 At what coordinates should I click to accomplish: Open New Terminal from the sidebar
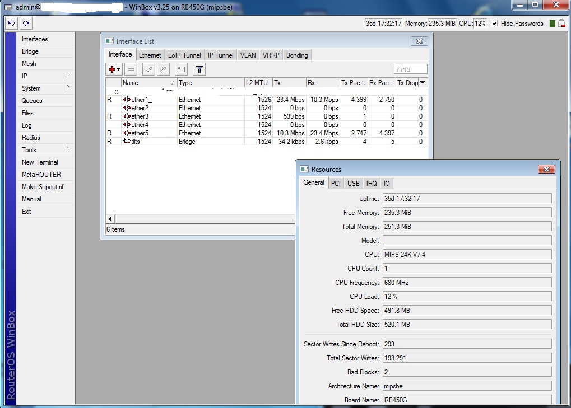[45, 162]
